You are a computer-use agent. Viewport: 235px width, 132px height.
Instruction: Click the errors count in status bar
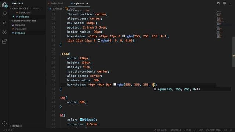(x=5, y=130)
